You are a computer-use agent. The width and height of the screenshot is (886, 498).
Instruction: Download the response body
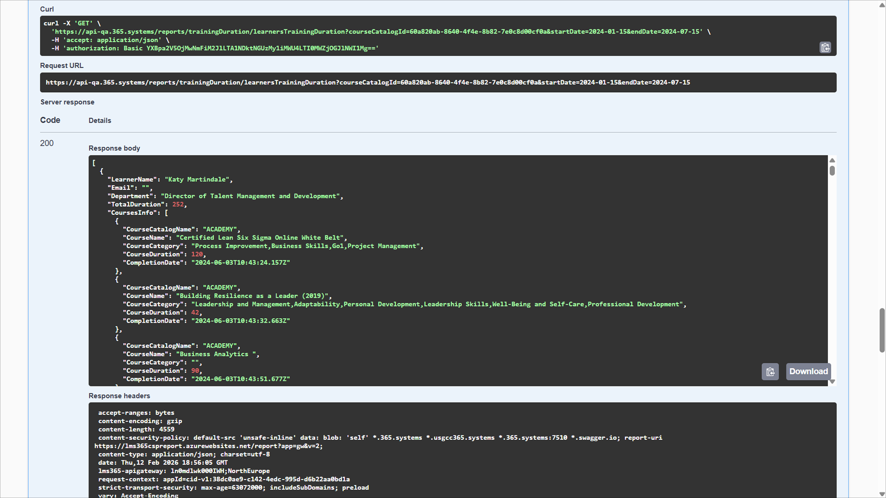tap(808, 372)
